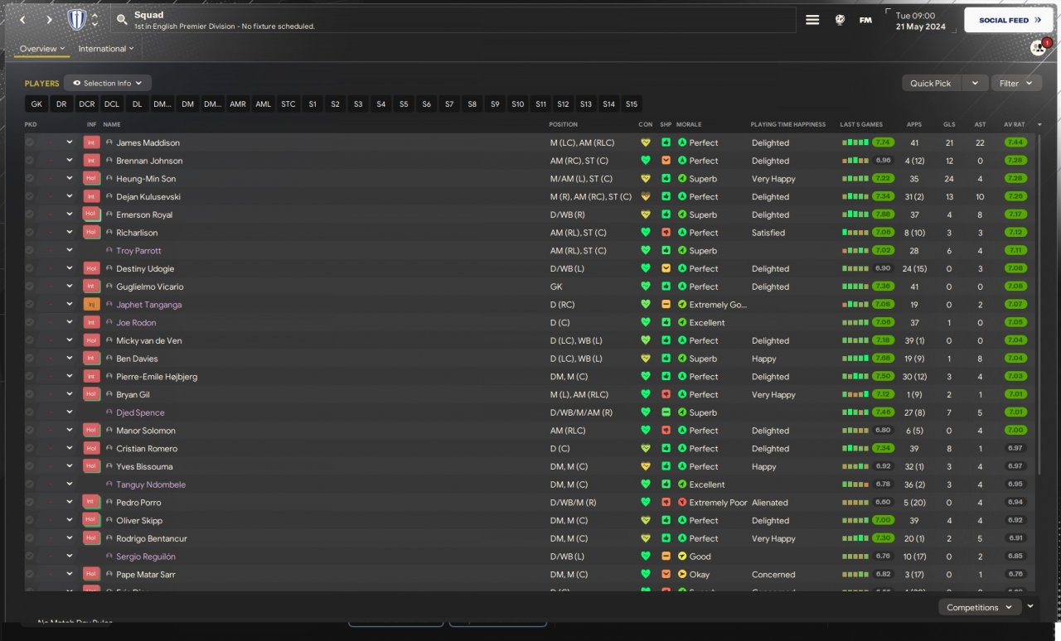Tick the pick checkbox for Richarlison
1061x641 pixels.
30,233
